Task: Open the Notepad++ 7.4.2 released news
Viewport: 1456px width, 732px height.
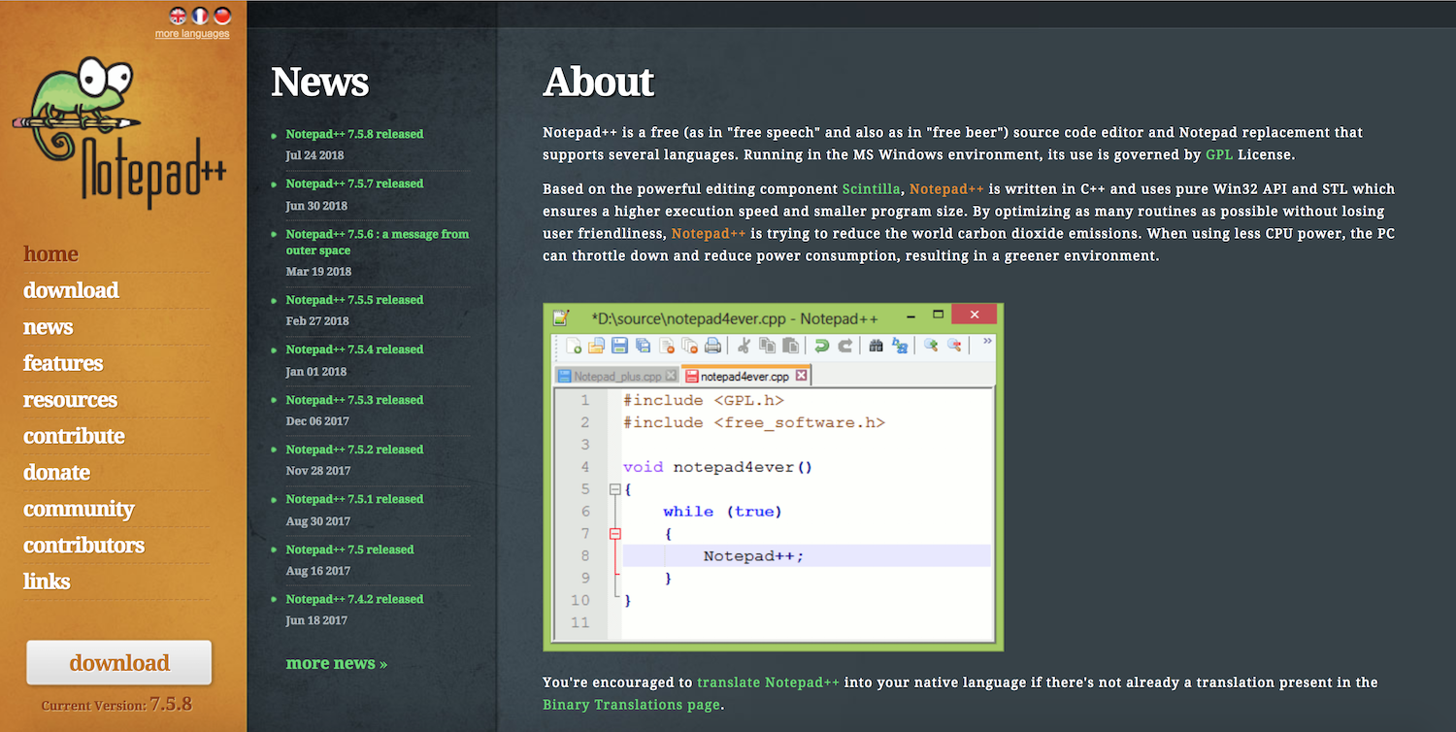Action: 354,599
